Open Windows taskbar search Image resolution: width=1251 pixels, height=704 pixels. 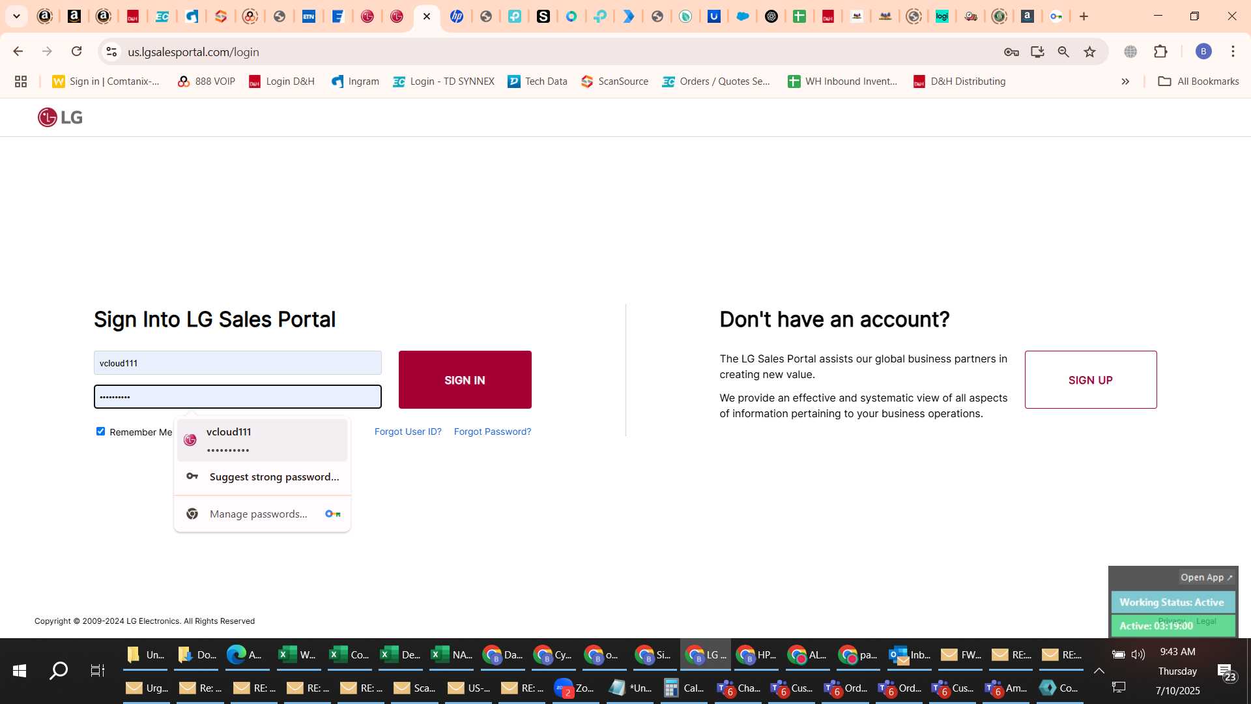[x=59, y=671]
